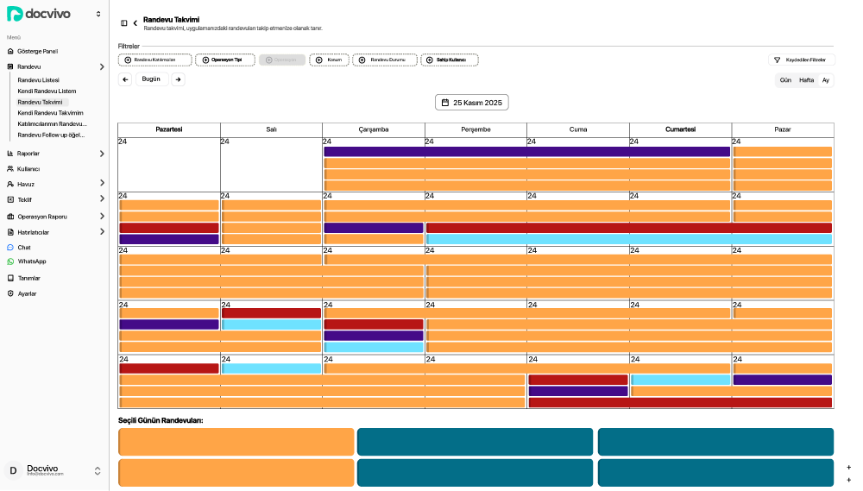Open Kaydedilen Filtreler saved filters

coord(800,60)
